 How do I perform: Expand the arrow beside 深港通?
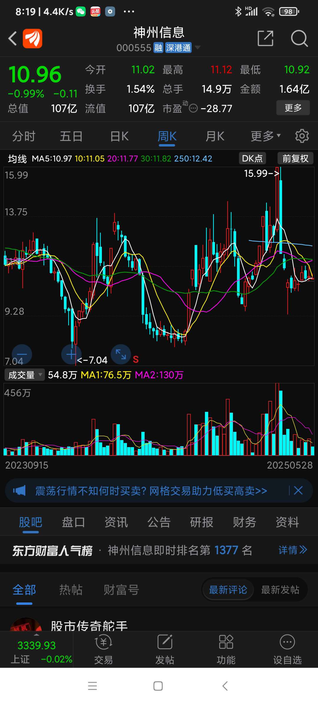(x=198, y=47)
